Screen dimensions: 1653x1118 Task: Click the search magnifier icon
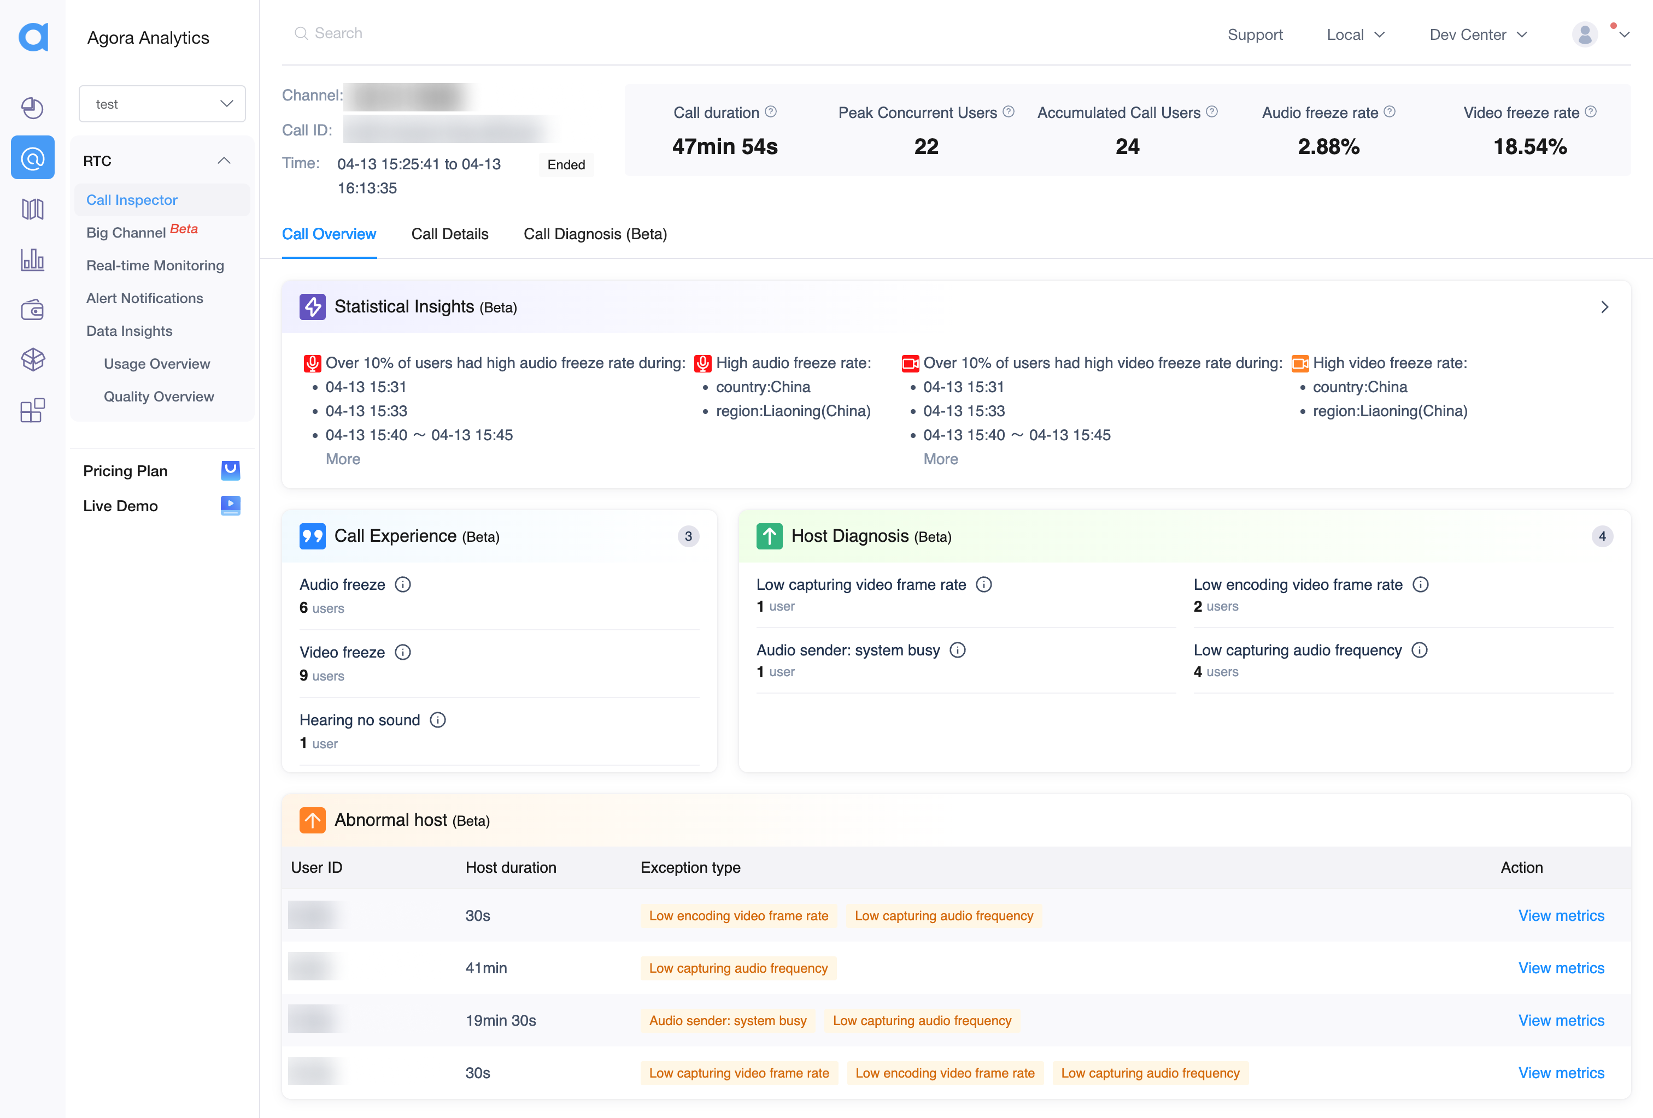[x=301, y=33]
